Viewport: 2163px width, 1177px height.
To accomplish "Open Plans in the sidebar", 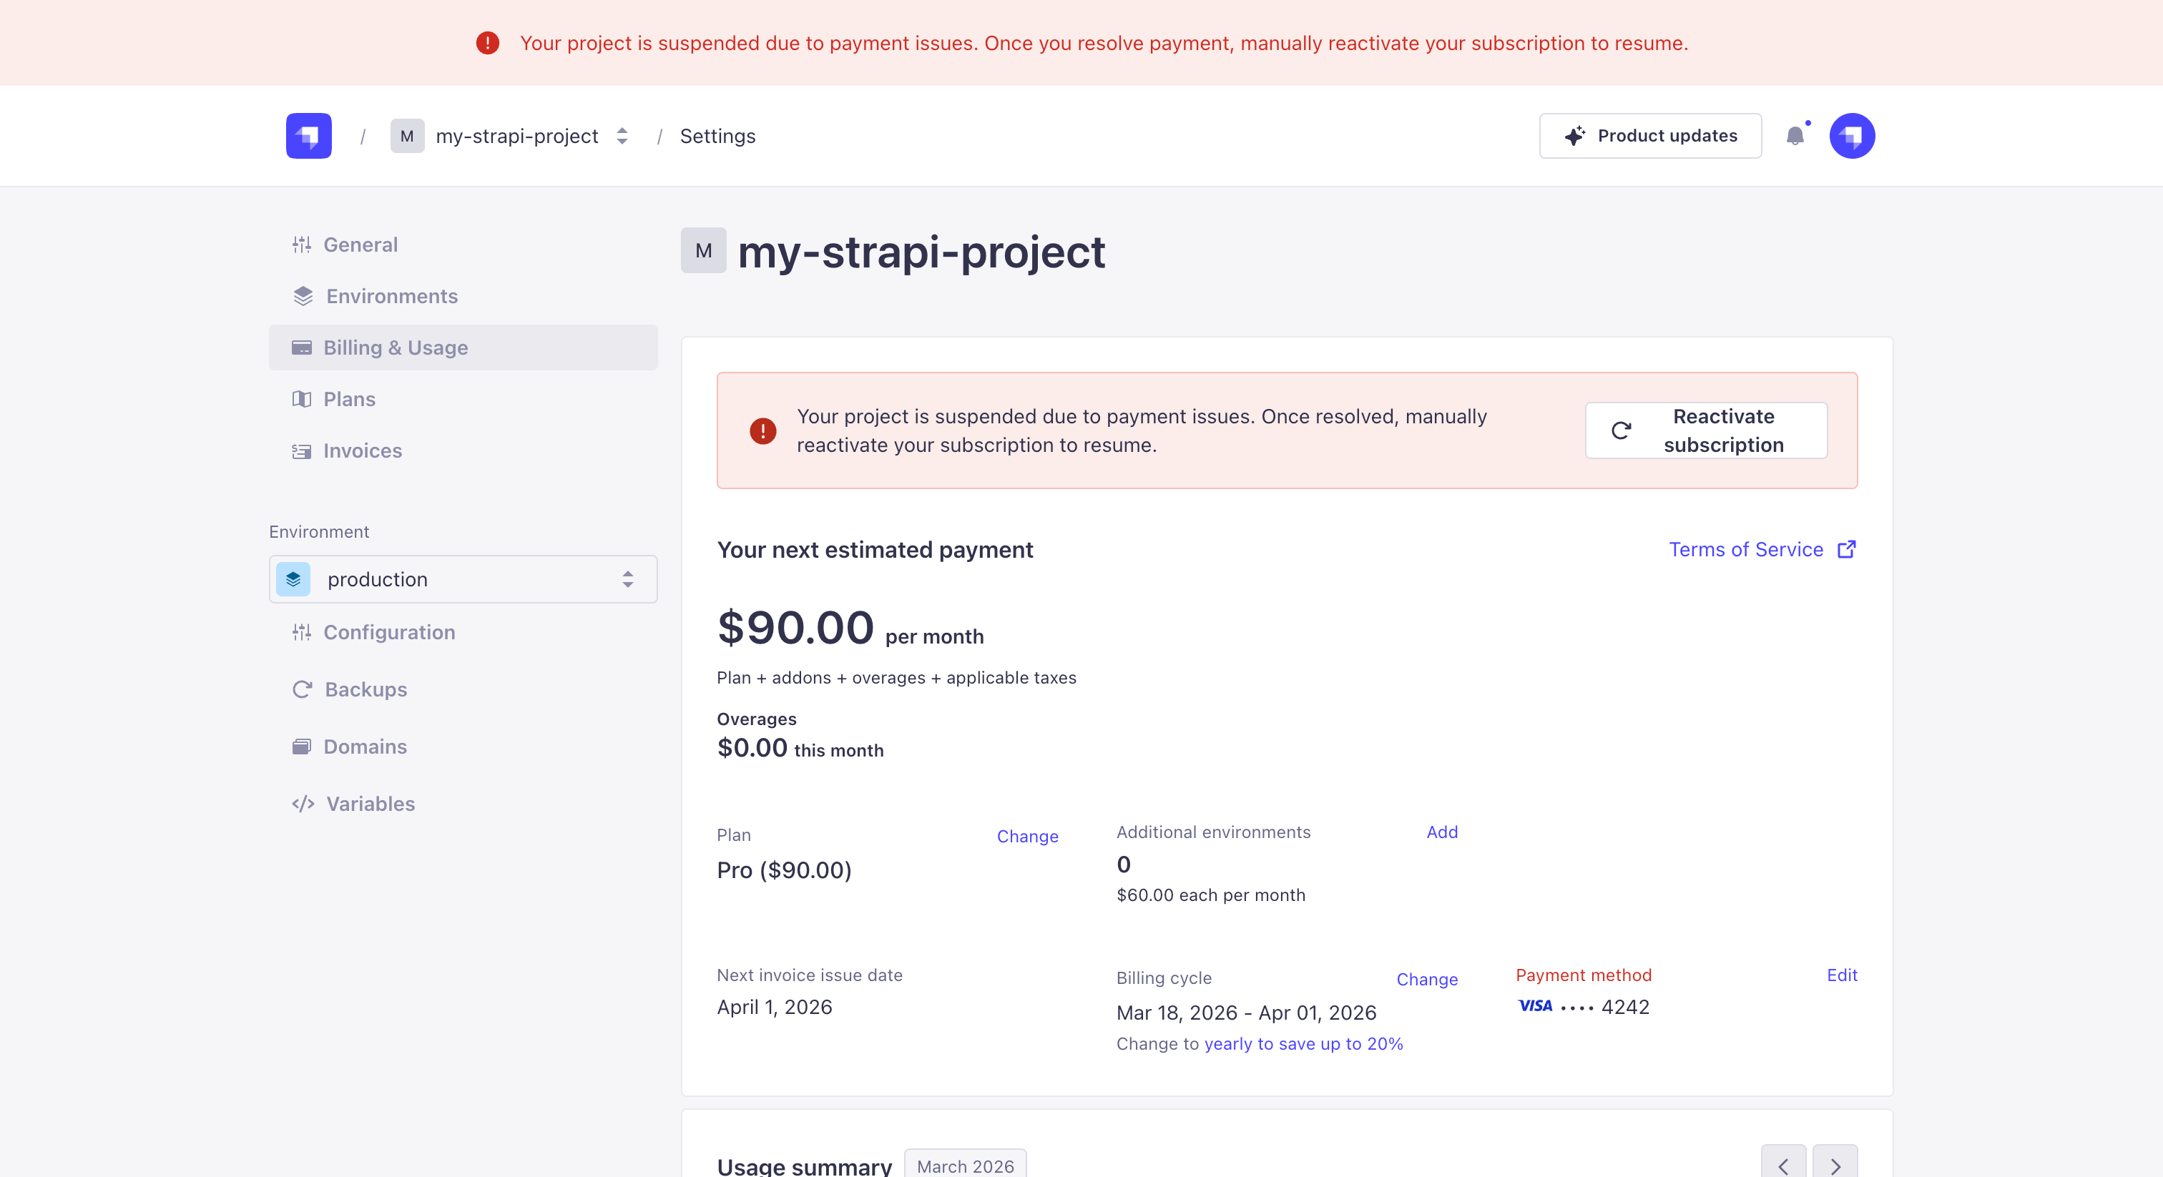I will tap(348, 399).
